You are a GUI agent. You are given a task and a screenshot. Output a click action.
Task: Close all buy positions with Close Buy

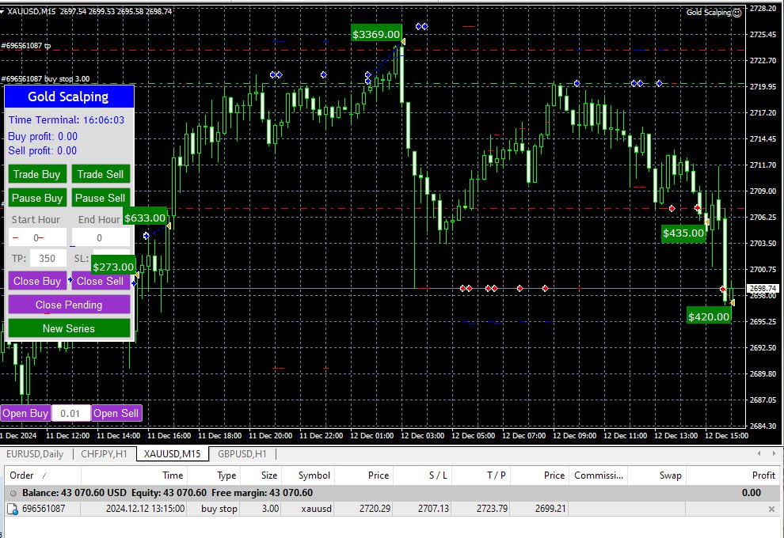tap(37, 281)
